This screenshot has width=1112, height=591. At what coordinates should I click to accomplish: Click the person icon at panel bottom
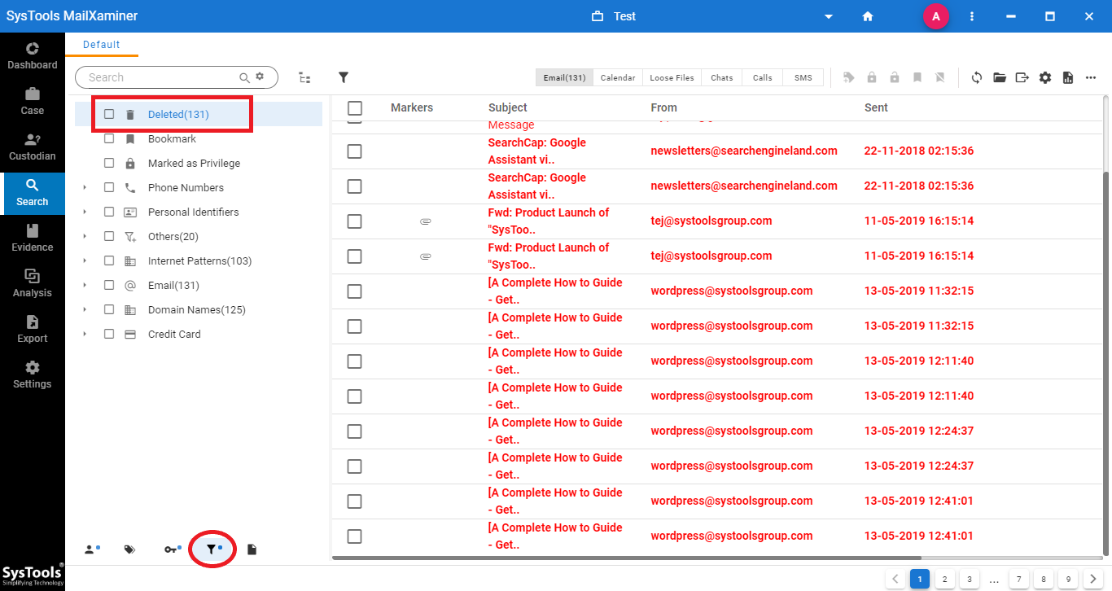coord(91,549)
